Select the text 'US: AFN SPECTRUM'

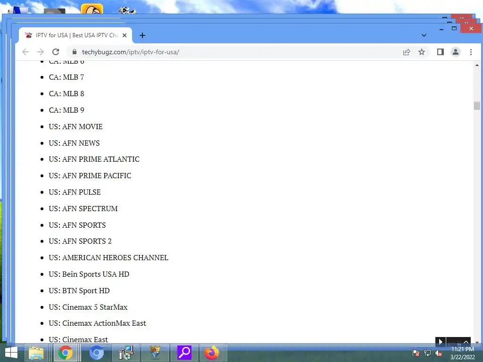click(x=83, y=209)
